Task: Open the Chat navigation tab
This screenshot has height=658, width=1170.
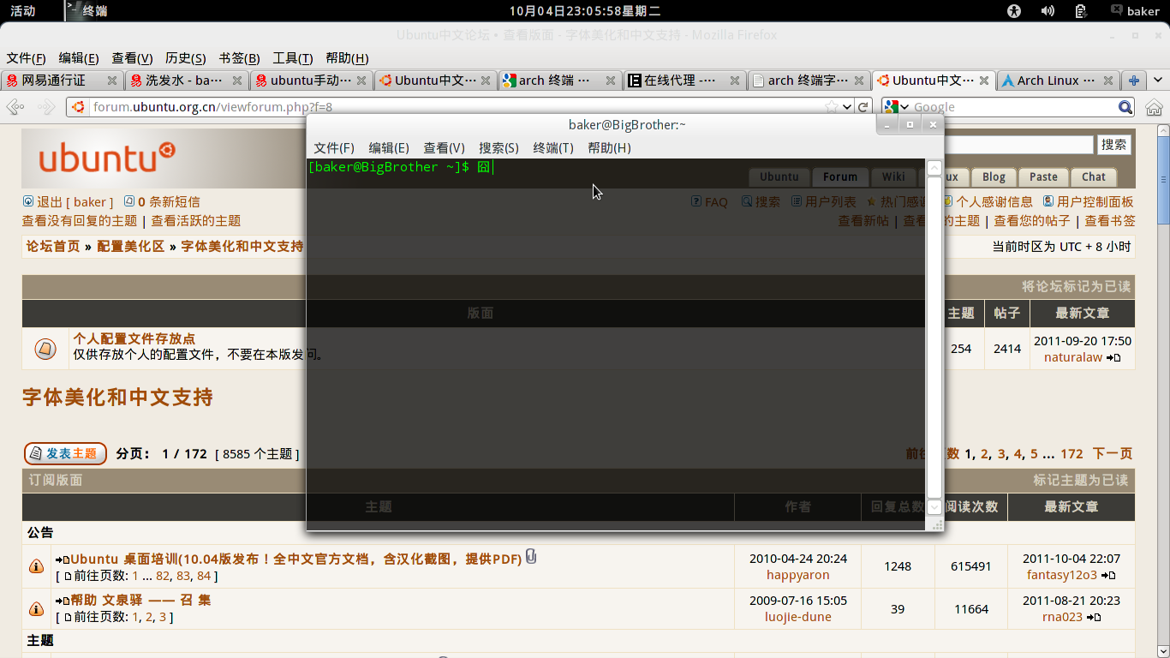Action: pos(1094,176)
